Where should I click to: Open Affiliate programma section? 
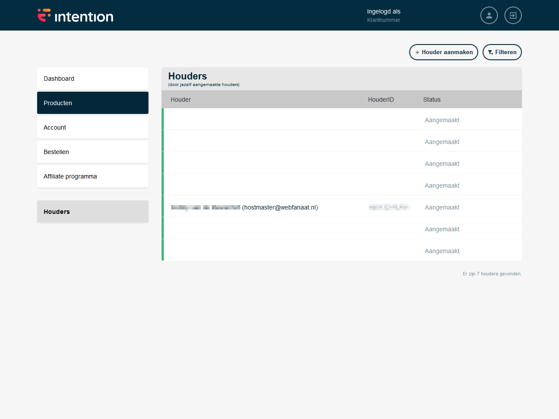click(x=93, y=176)
